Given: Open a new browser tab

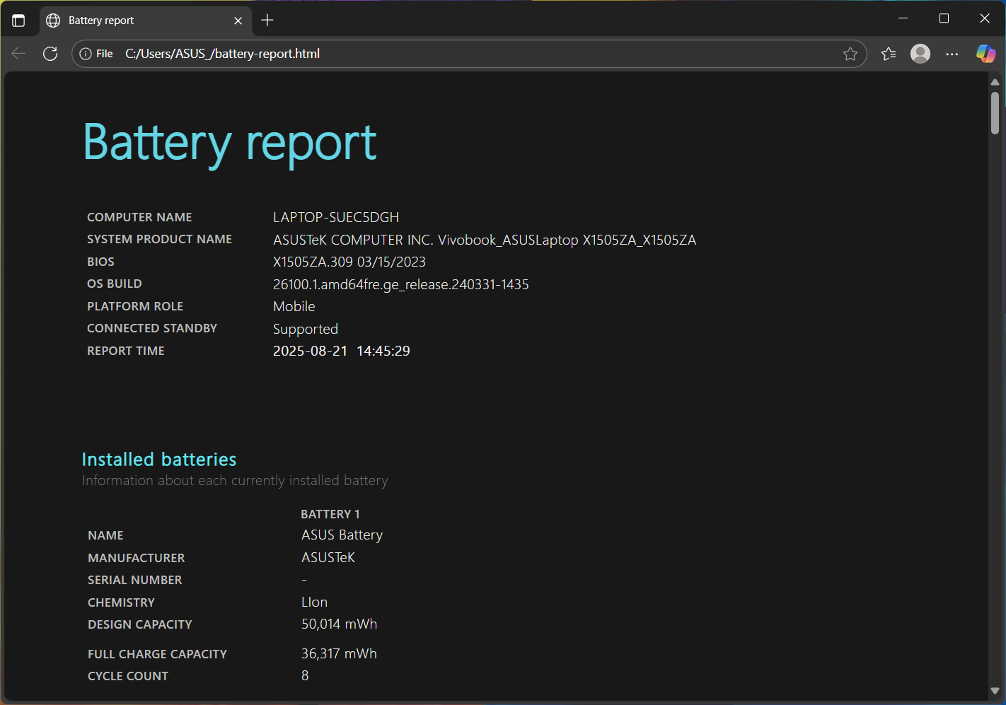Looking at the screenshot, I should (x=267, y=21).
